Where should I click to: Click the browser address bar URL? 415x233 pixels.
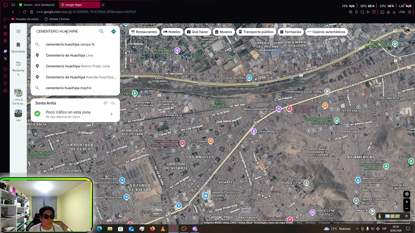point(86,12)
